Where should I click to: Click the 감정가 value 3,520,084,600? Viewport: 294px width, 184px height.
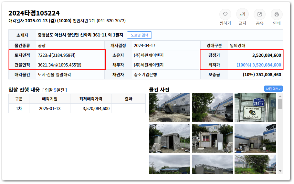267,55
